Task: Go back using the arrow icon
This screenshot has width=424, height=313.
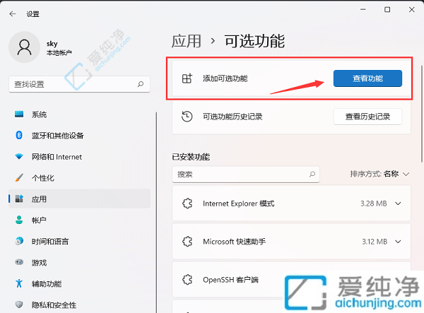Action: [13, 14]
